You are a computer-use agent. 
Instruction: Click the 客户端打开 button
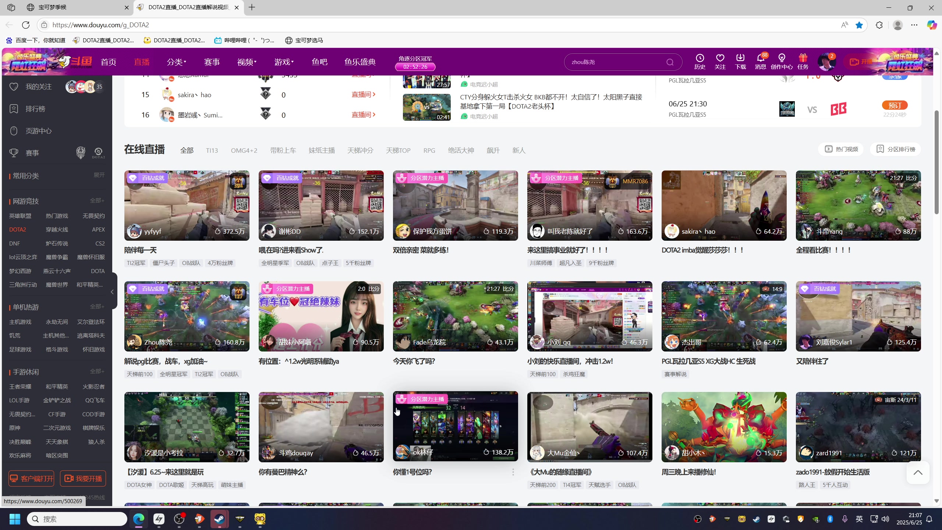tap(31, 478)
